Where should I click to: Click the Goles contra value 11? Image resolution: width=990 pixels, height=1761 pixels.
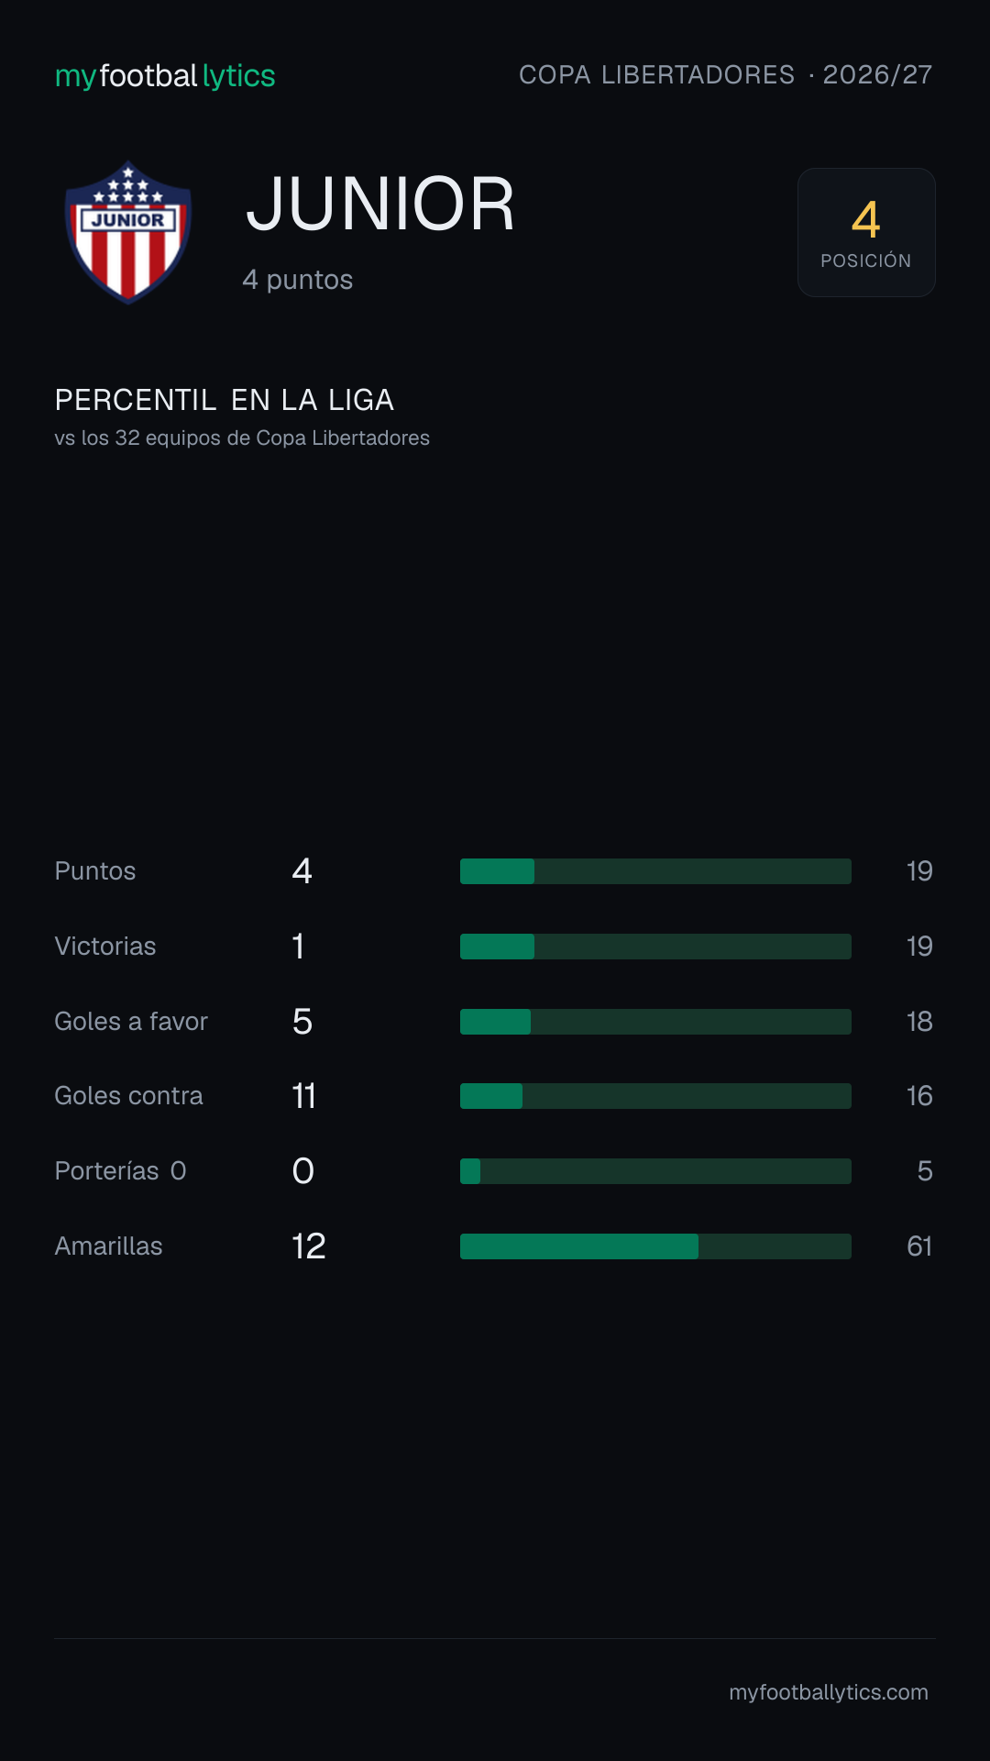(304, 1096)
